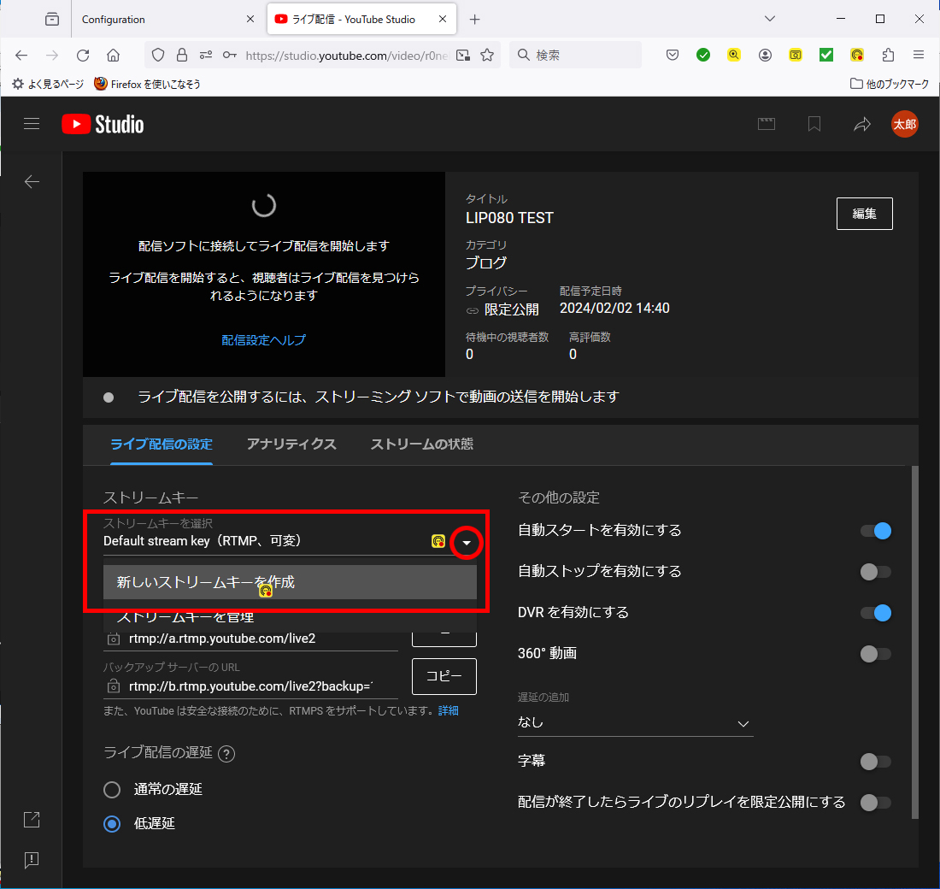Copy the backup server URL with コピー
The width and height of the screenshot is (940, 889).
444,677
